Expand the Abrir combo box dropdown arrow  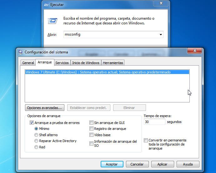[x=161, y=35]
